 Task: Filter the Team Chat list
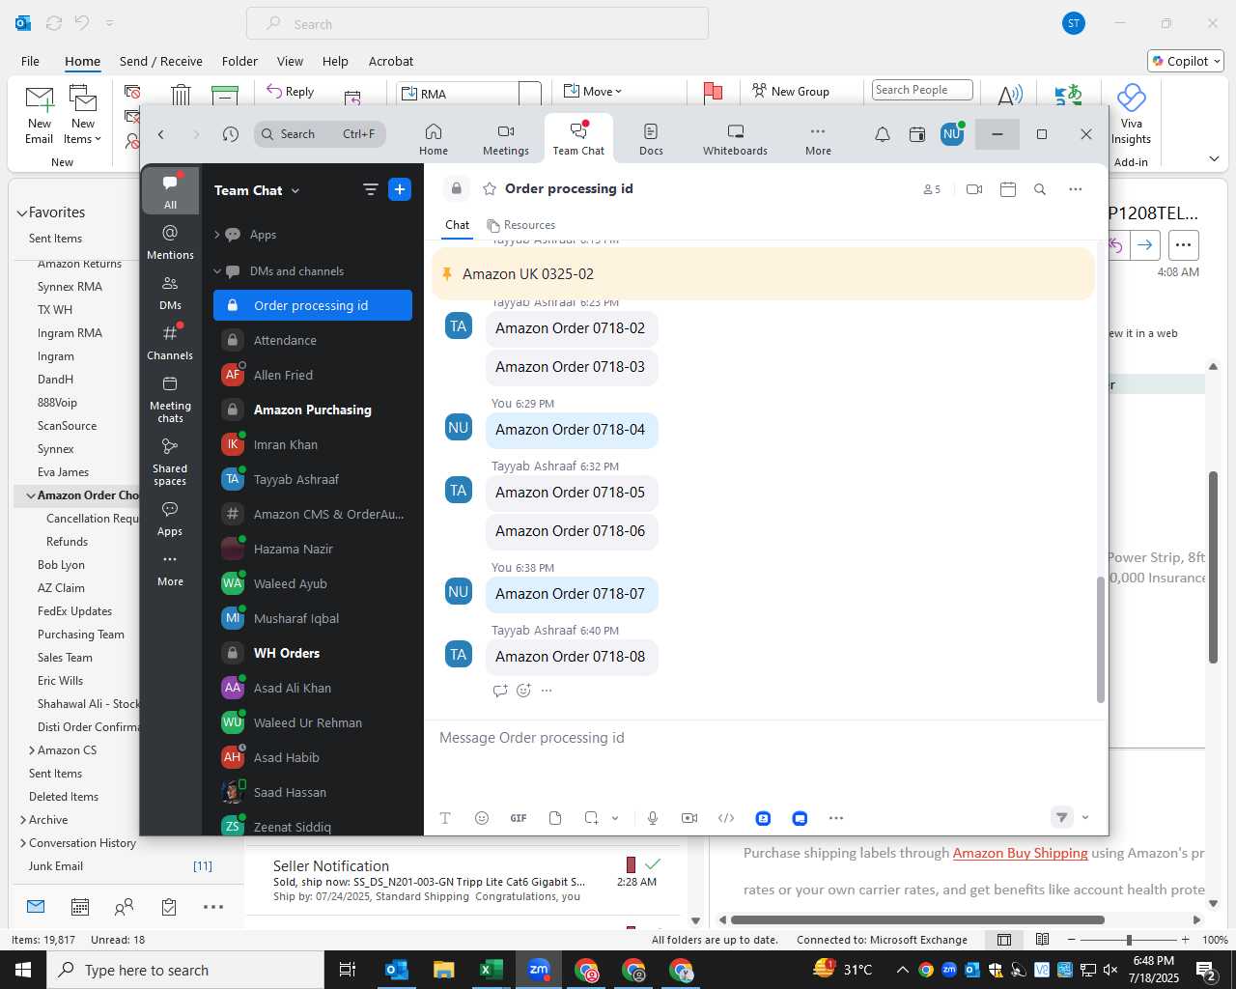click(370, 189)
